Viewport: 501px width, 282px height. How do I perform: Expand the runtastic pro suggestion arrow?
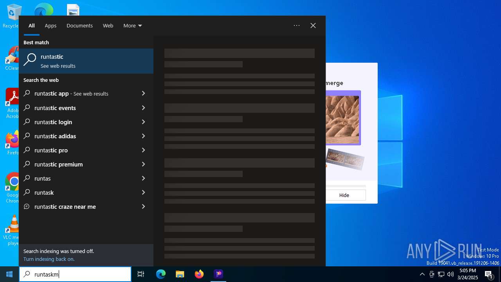tap(143, 150)
